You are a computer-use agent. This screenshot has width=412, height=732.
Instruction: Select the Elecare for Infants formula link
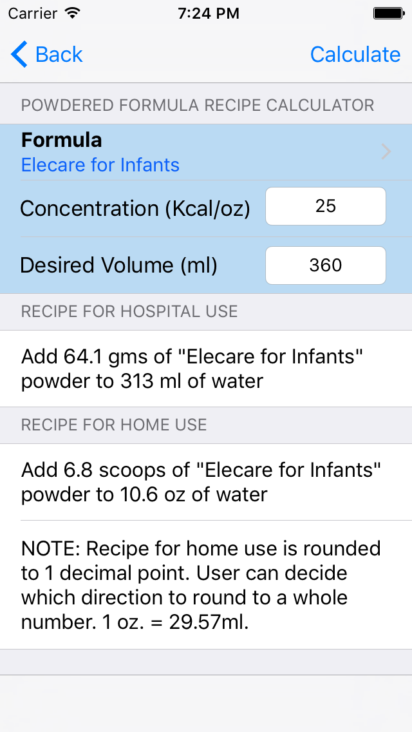pyautogui.click(x=100, y=165)
